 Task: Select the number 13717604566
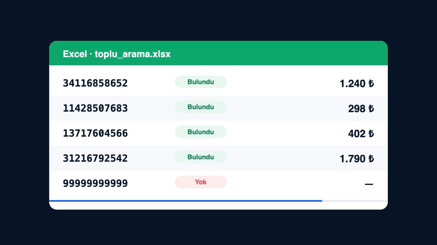coord(95,133)
